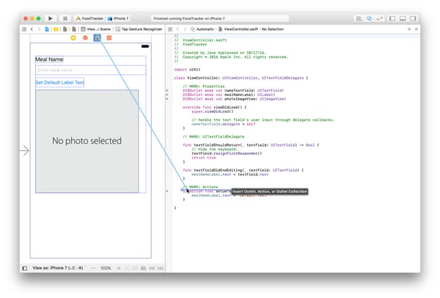Go forward in storyboard editor history

[39, 29]
